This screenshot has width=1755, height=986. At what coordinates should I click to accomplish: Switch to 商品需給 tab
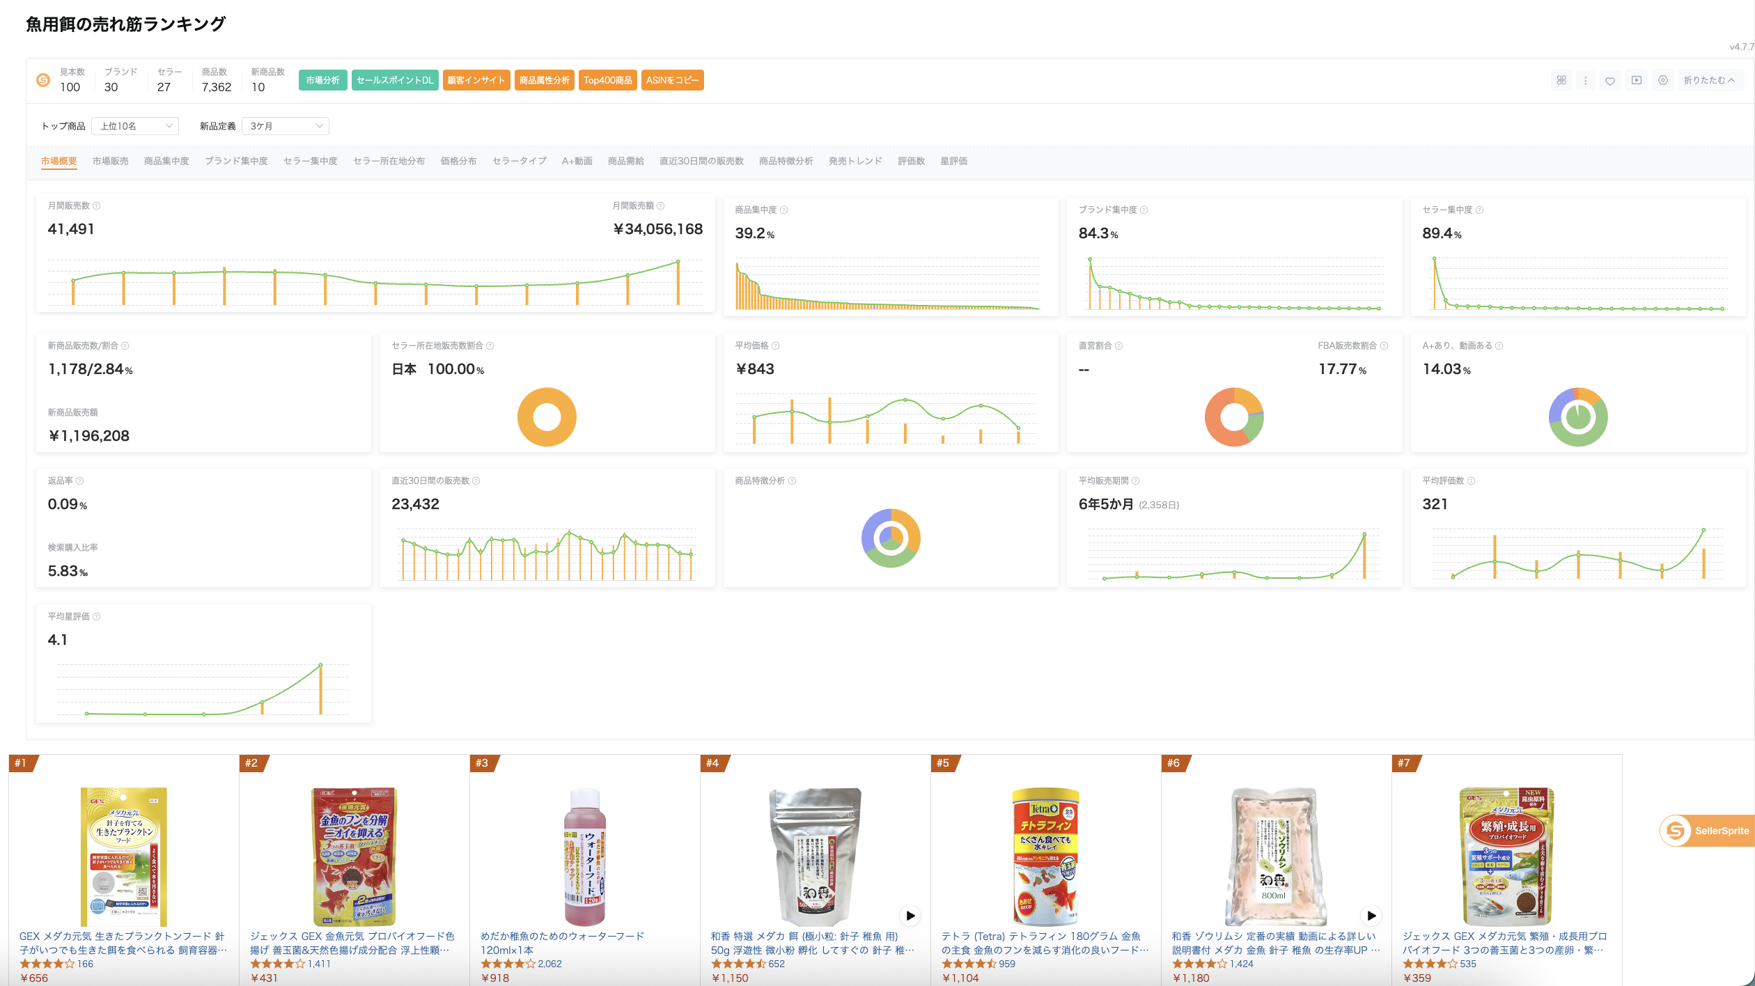click(626, 161)
